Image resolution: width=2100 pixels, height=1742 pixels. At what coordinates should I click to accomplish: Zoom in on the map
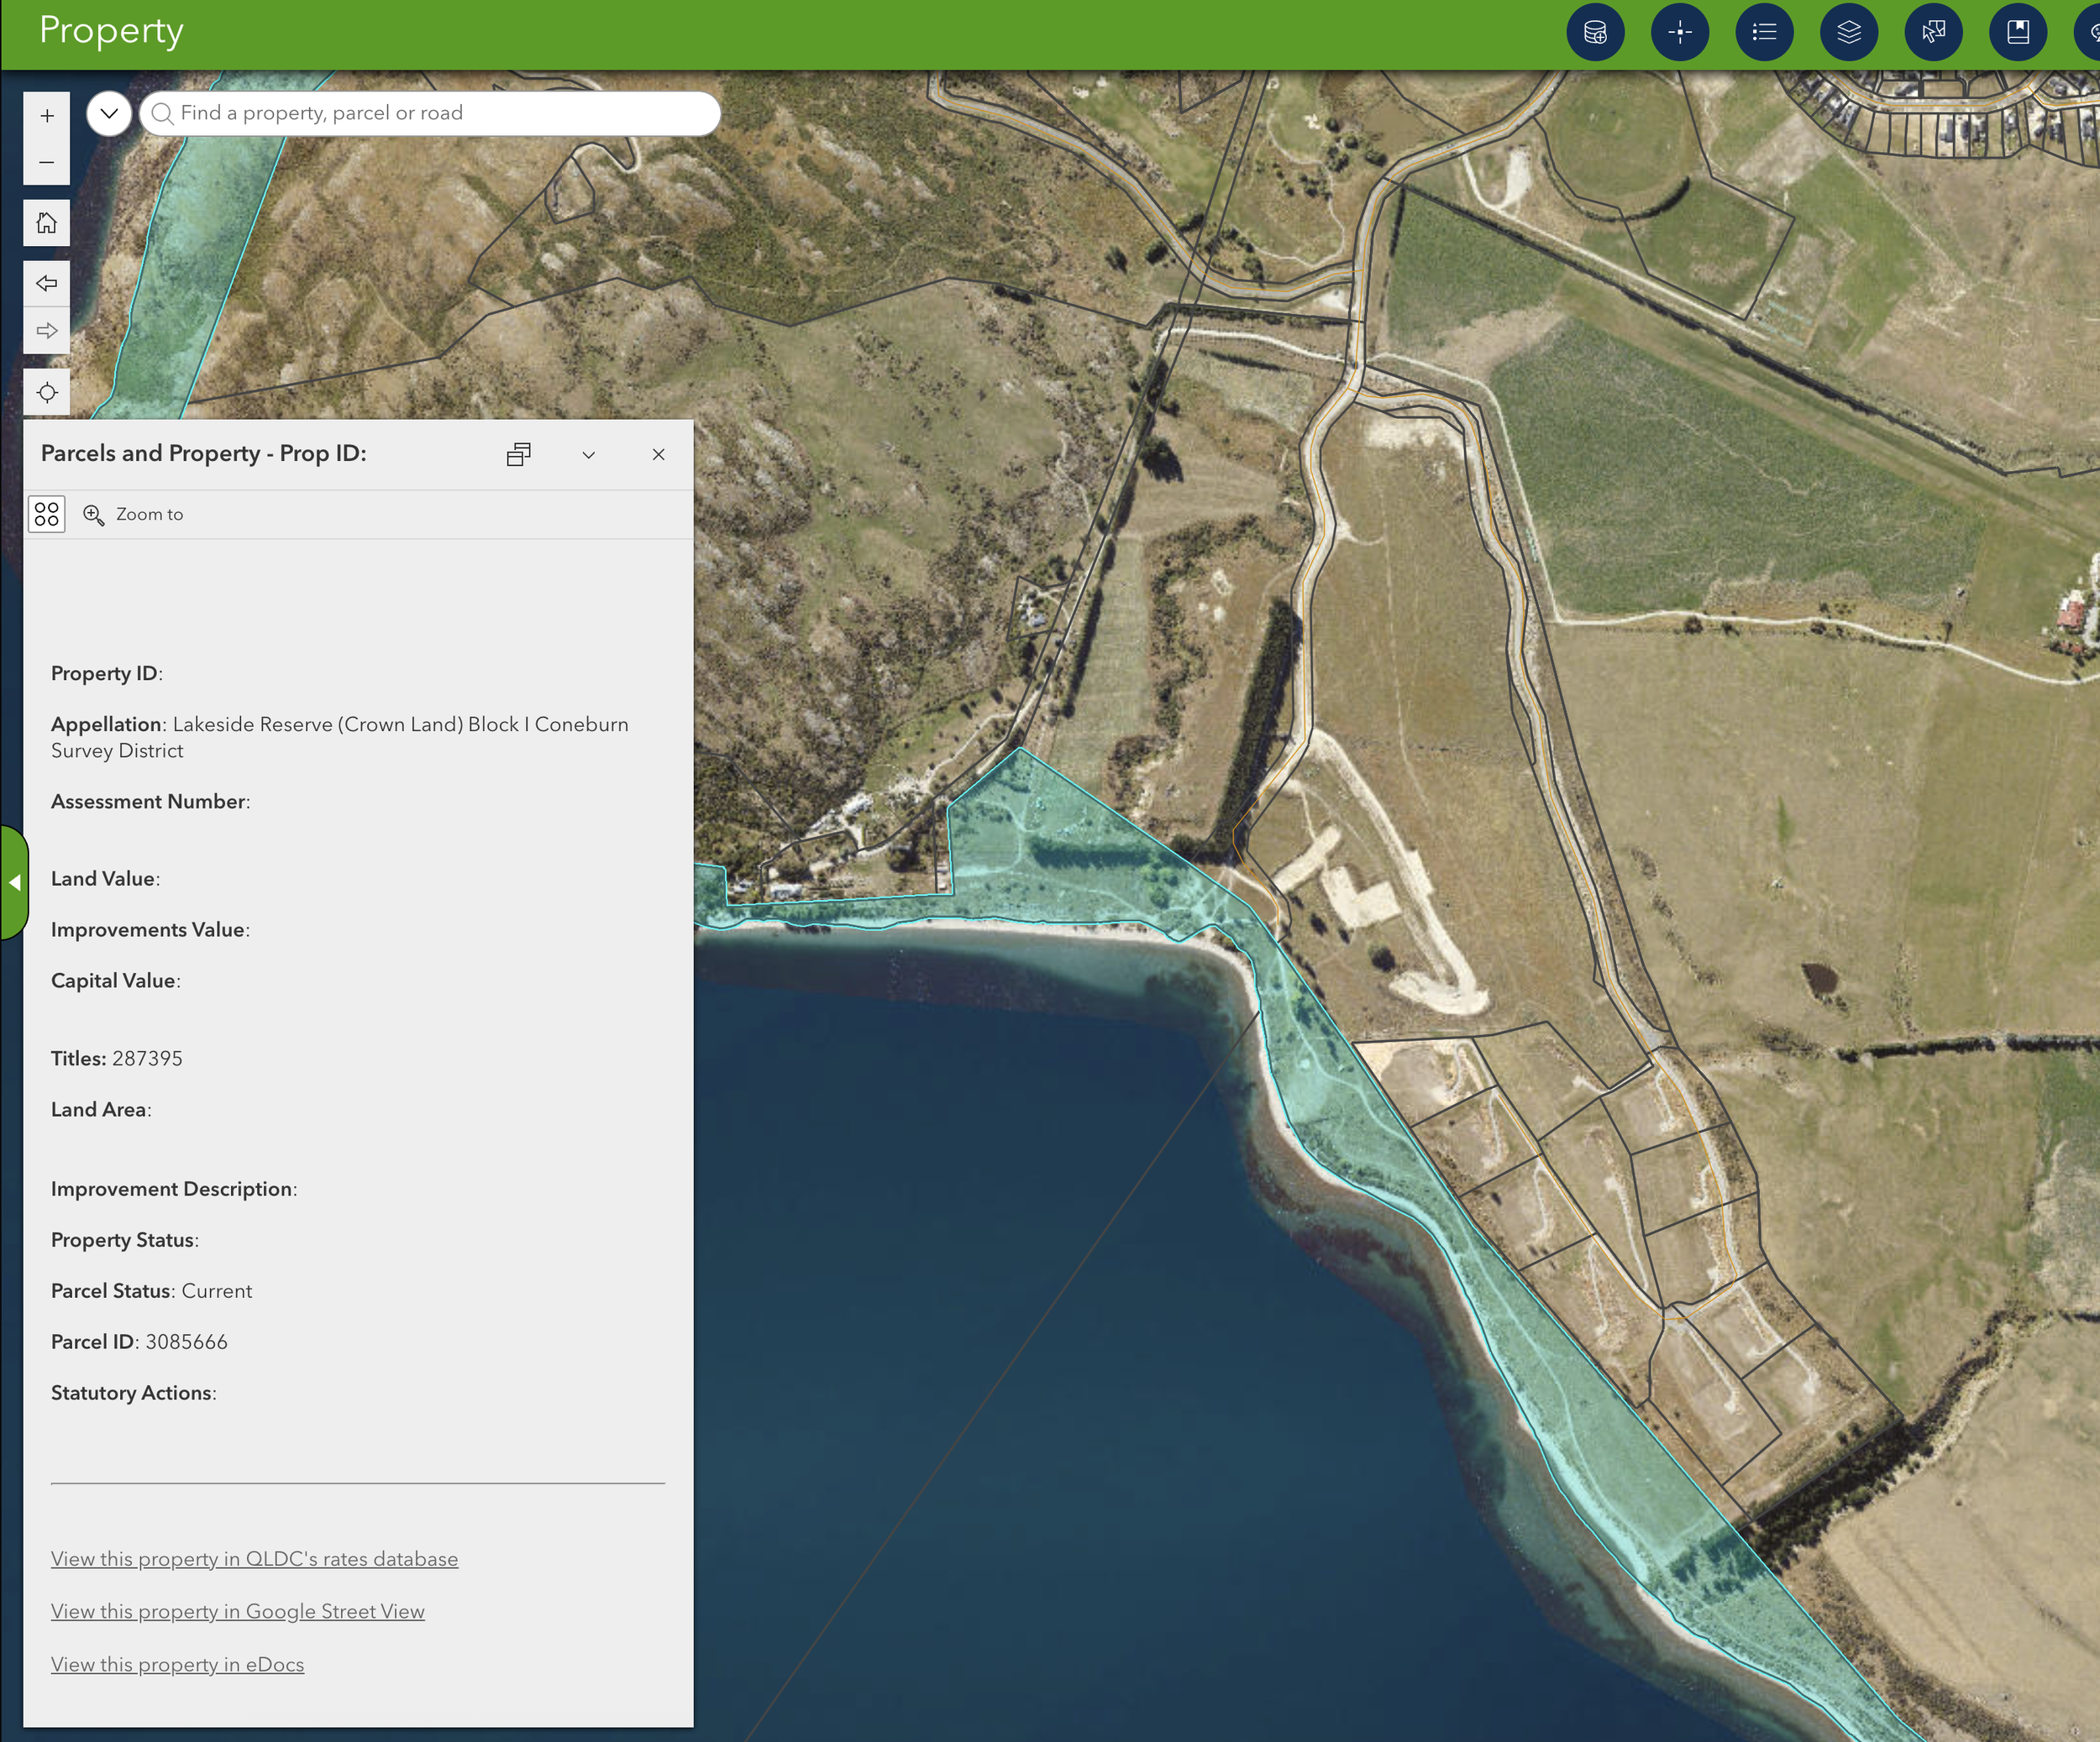(x=47, y=116)
